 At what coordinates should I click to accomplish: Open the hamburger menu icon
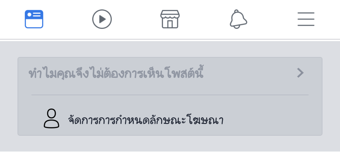306,19
